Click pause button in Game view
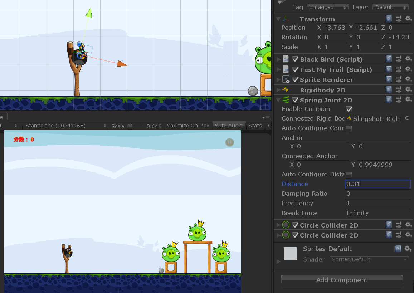The image size is (414, 293). pos(229,142)
